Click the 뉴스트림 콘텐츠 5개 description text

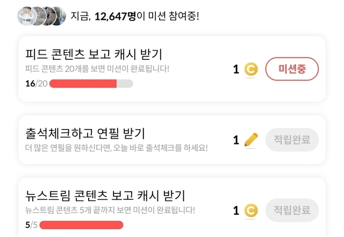pyautogui.click(x=110, y=210)
